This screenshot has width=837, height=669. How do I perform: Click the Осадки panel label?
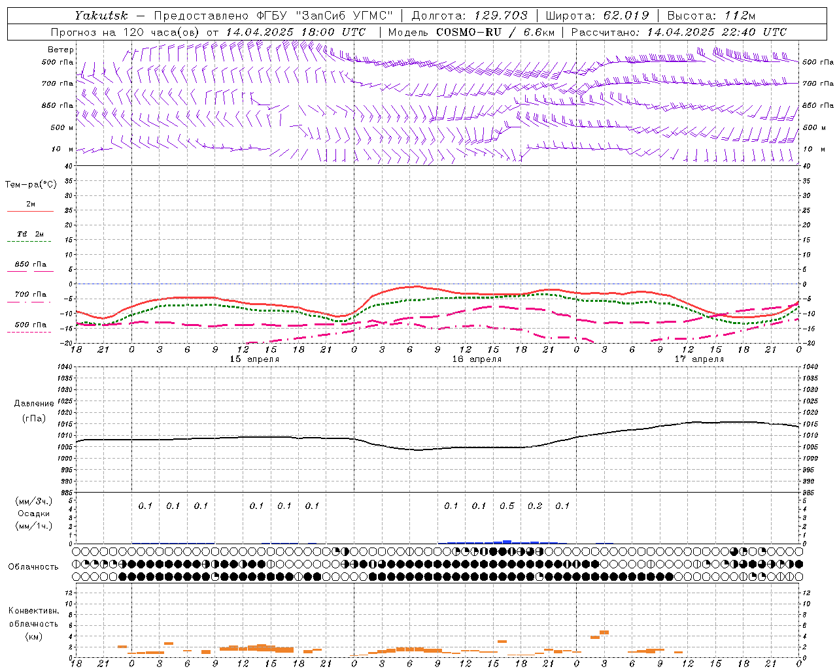[34, 514]
